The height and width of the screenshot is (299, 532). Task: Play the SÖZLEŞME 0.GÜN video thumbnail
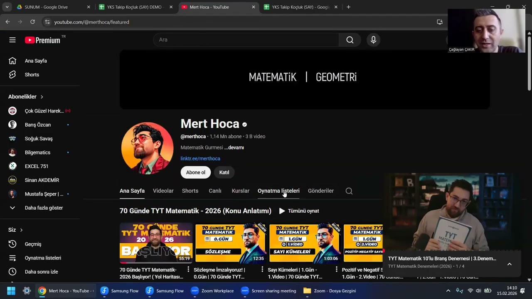pos(230,243)
